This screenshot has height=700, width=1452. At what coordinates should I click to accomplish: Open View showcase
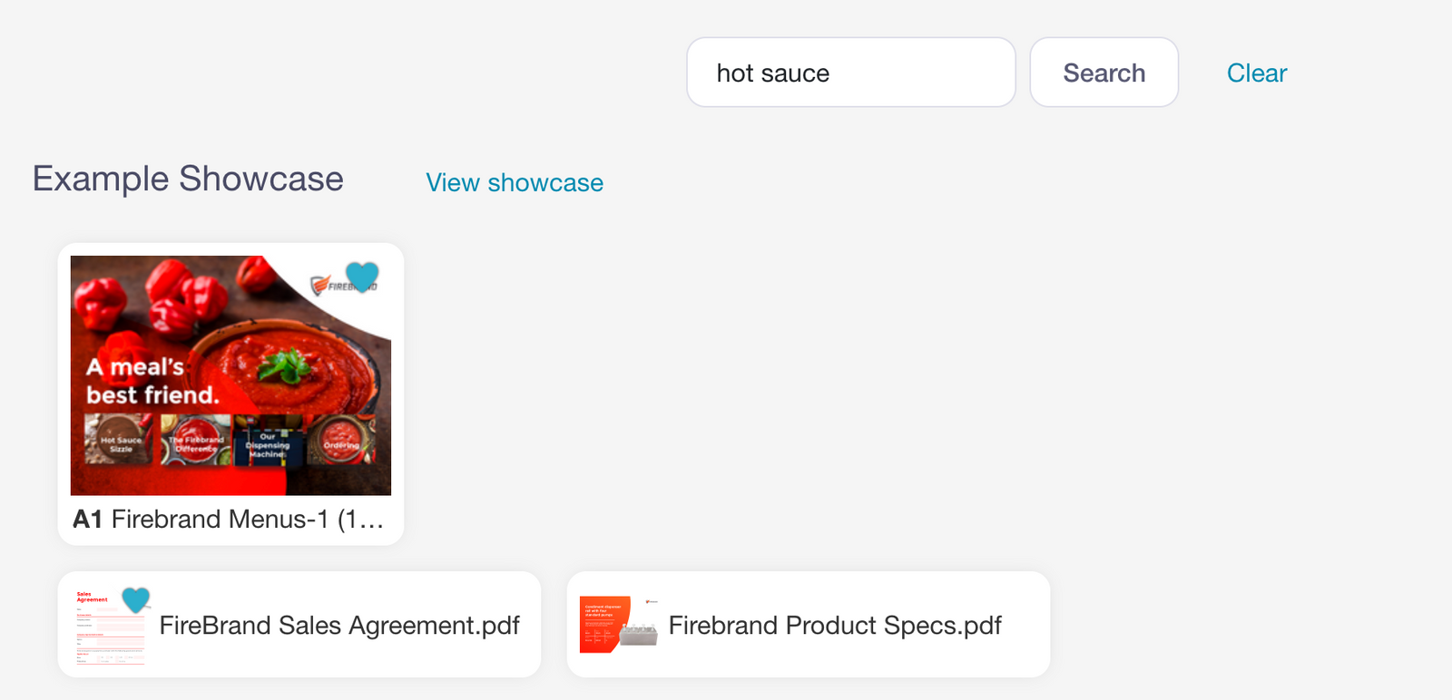(x=514, y=182)
